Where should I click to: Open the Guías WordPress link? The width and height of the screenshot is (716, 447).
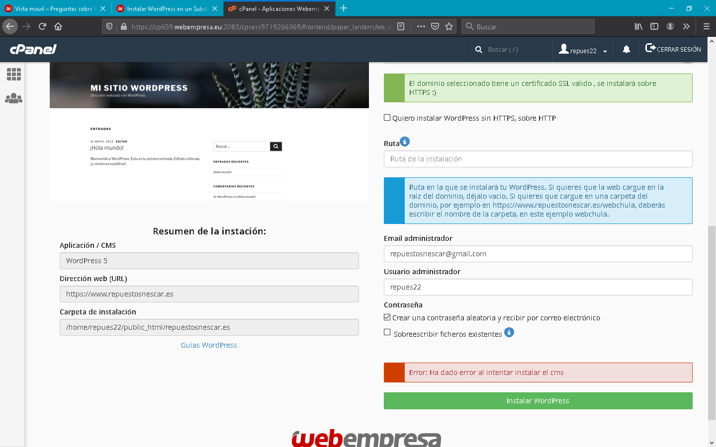tap(209, 345)
